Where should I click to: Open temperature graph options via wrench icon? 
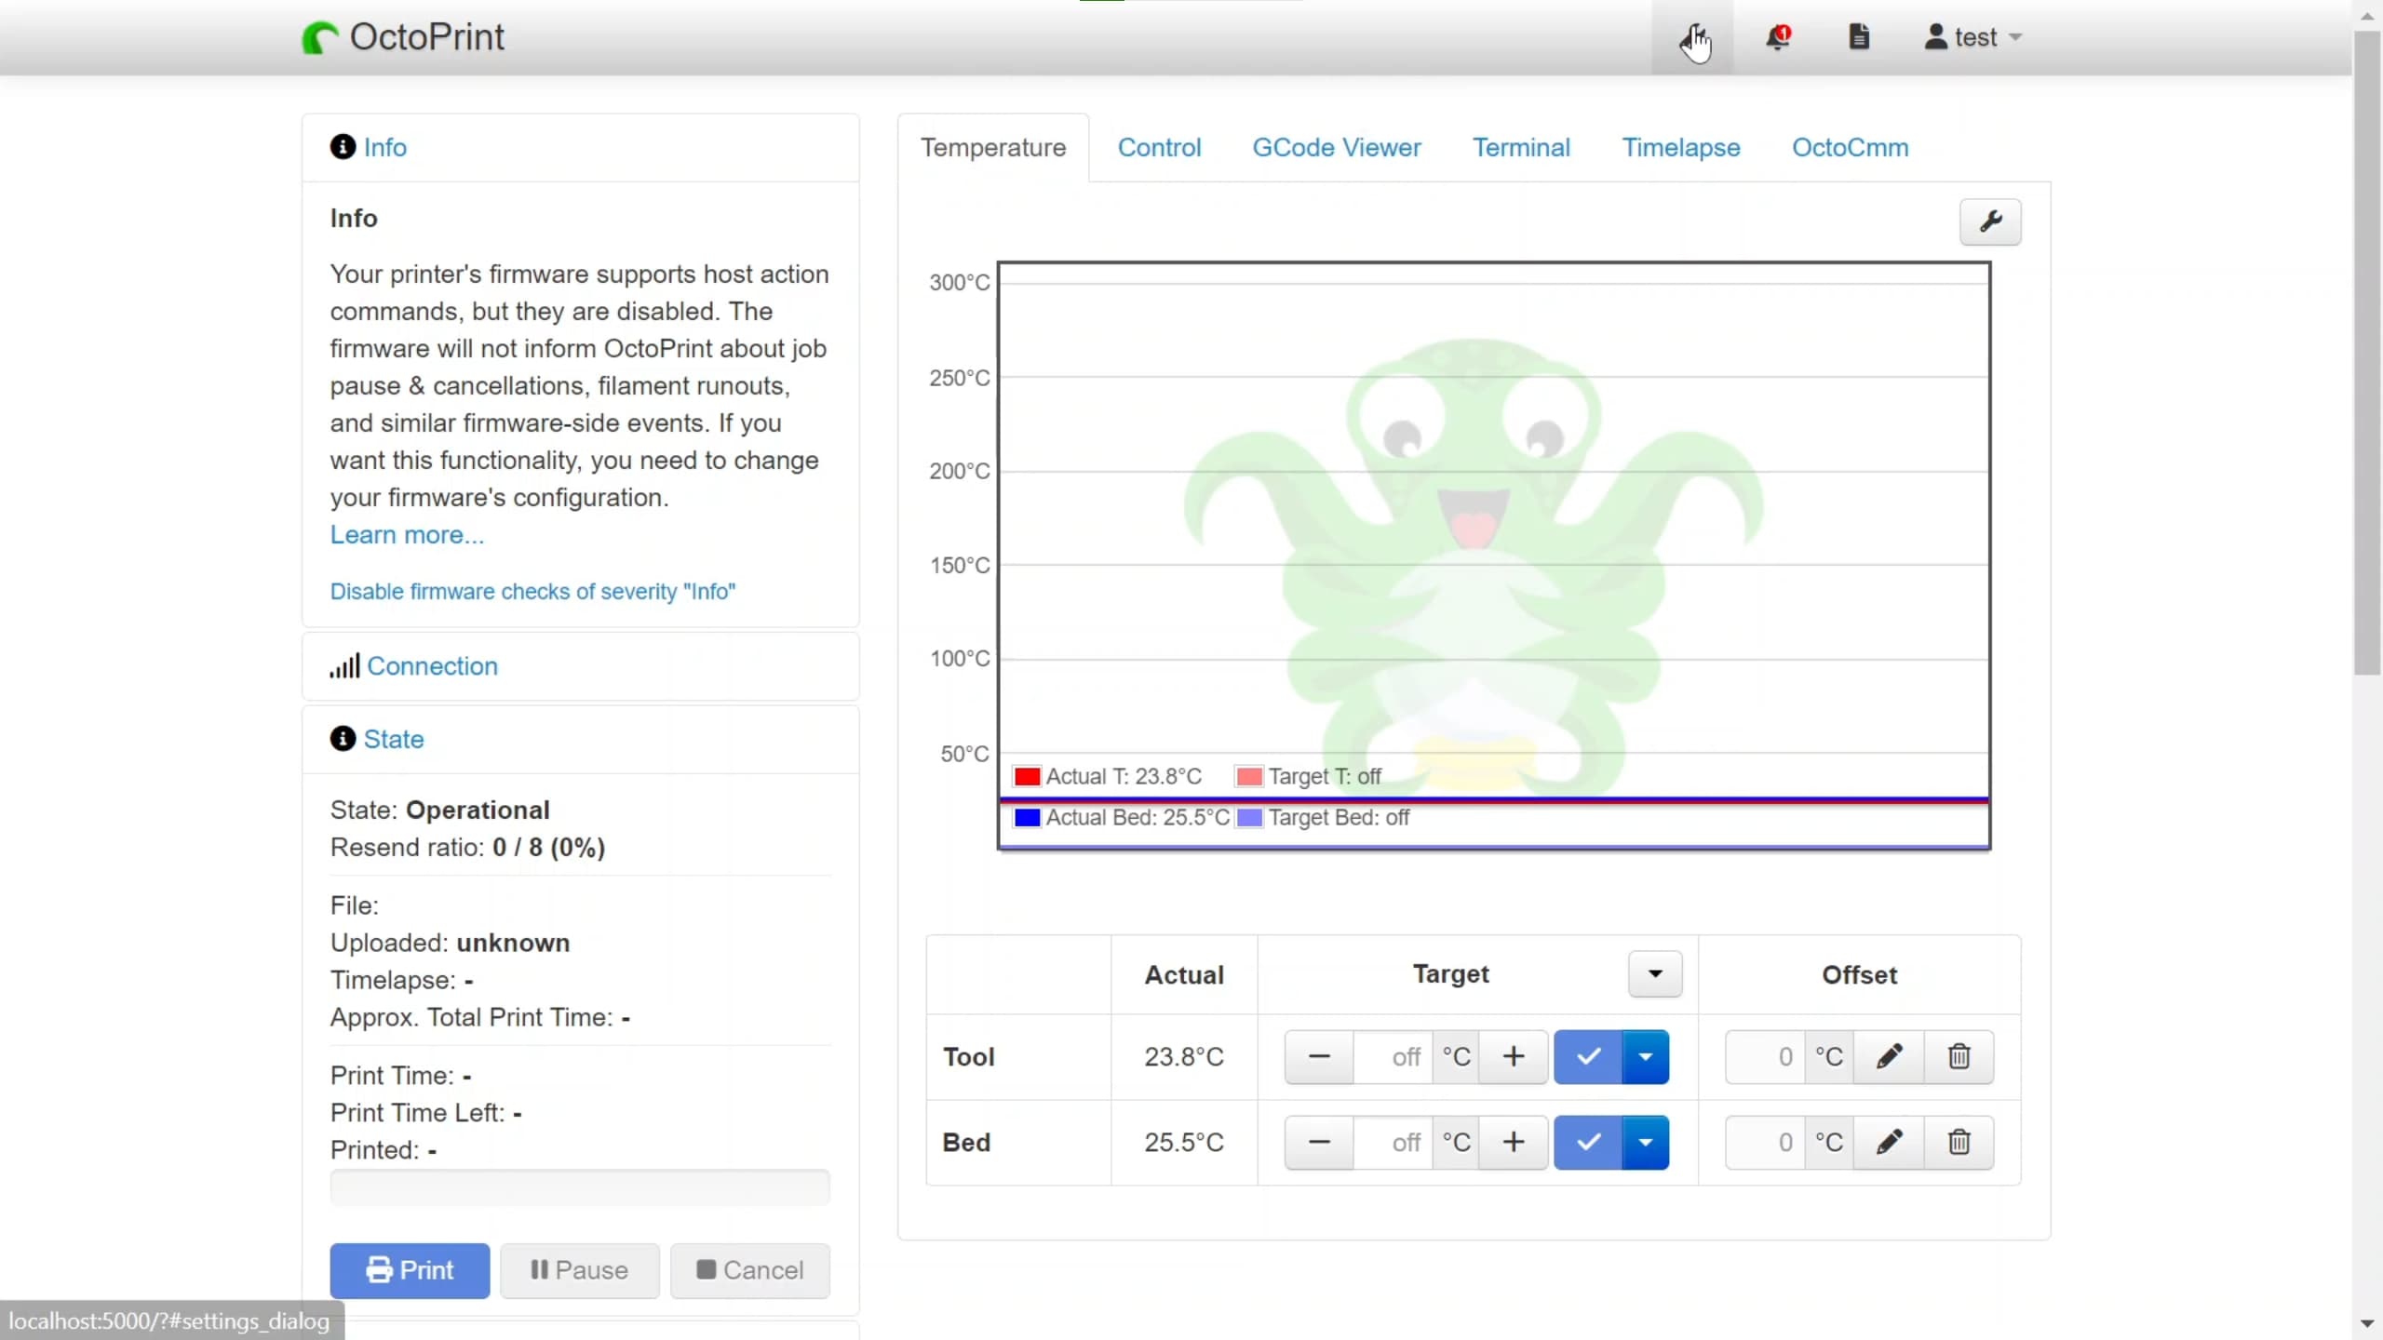click(x=1990, y=221)
